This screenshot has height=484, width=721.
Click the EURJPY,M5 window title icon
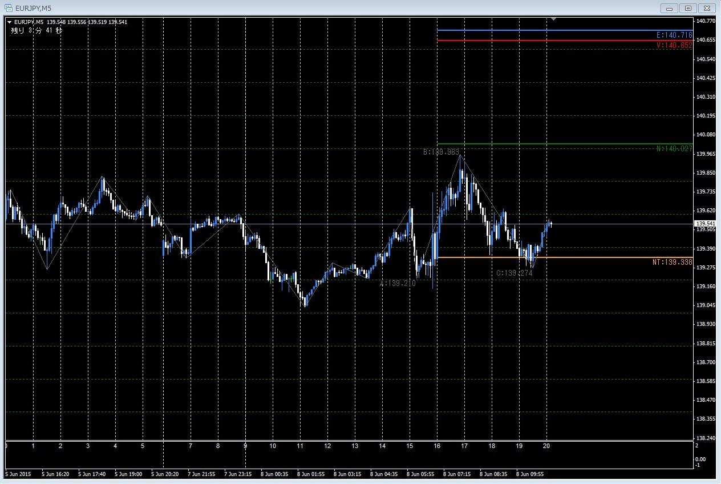(x=9, y=8)
